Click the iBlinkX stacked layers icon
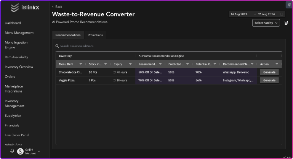This screenshot has width=293, height=159. click(286, 23)
